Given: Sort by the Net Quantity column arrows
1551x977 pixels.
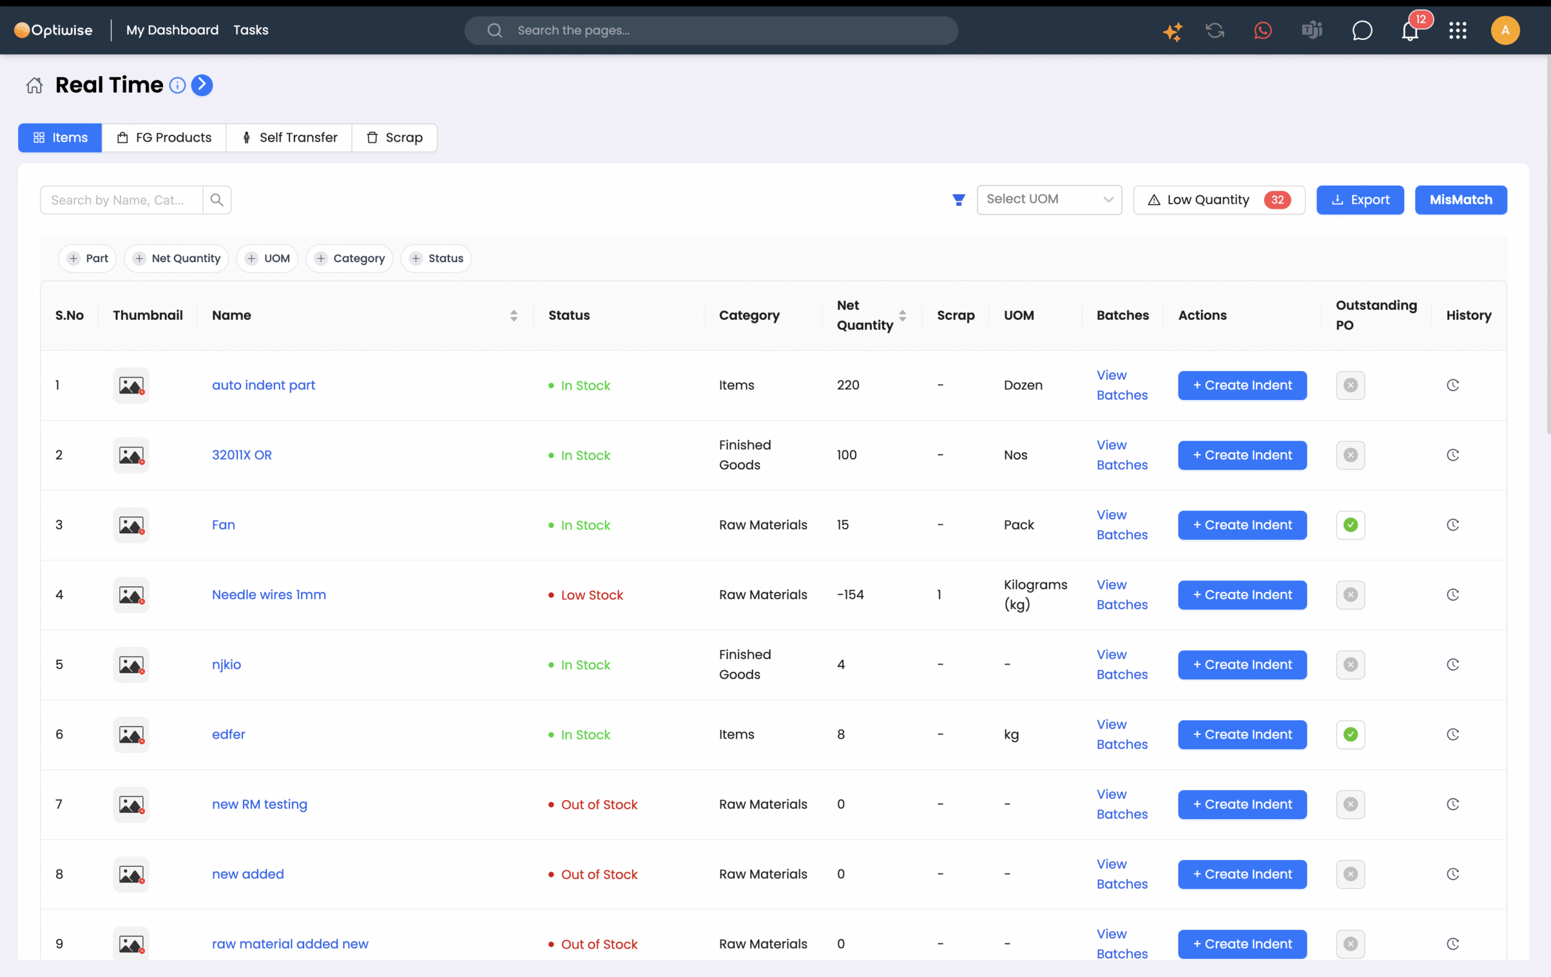Looking at the screenshot, I should [902, 315].
